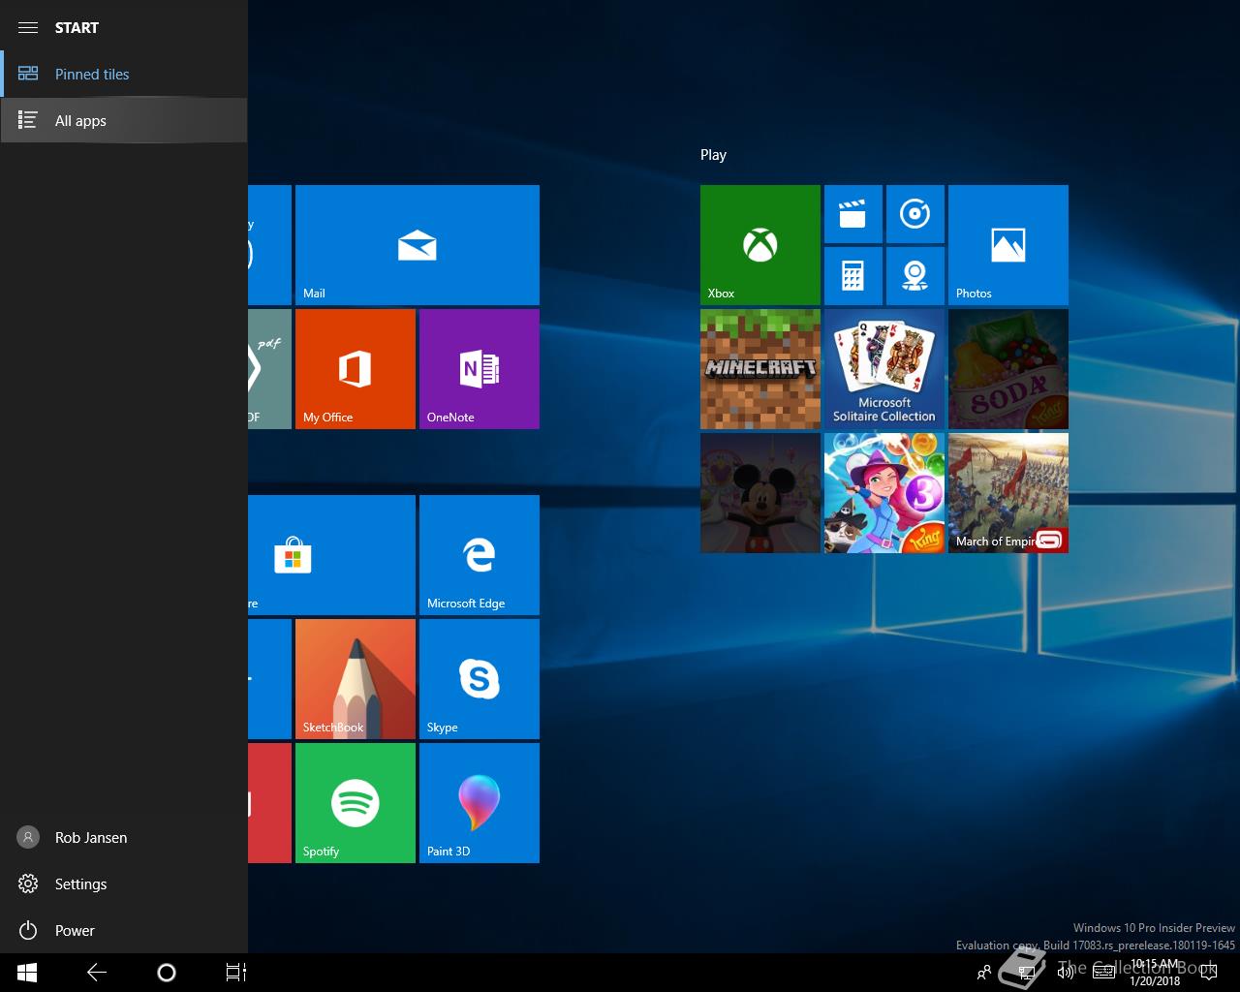The height and width of the screenshot is (992, 1240).
Task: Open the Power options
Action: pos(124,930)
